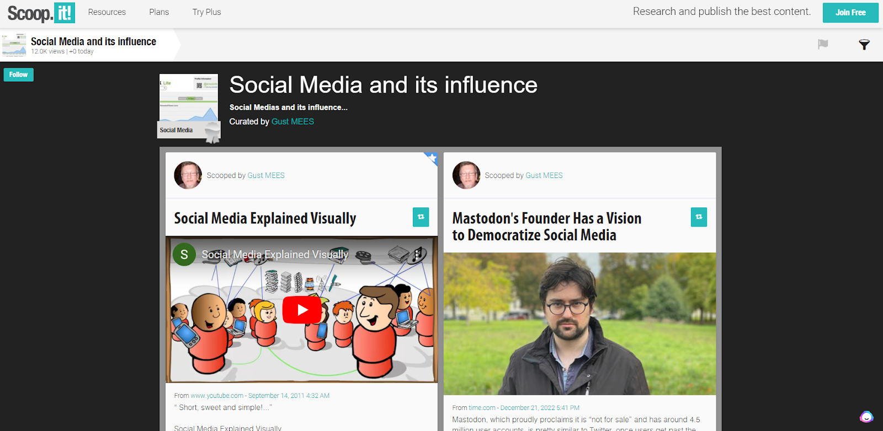Click "Research and publish the best content." tagline

pos(722,12)
